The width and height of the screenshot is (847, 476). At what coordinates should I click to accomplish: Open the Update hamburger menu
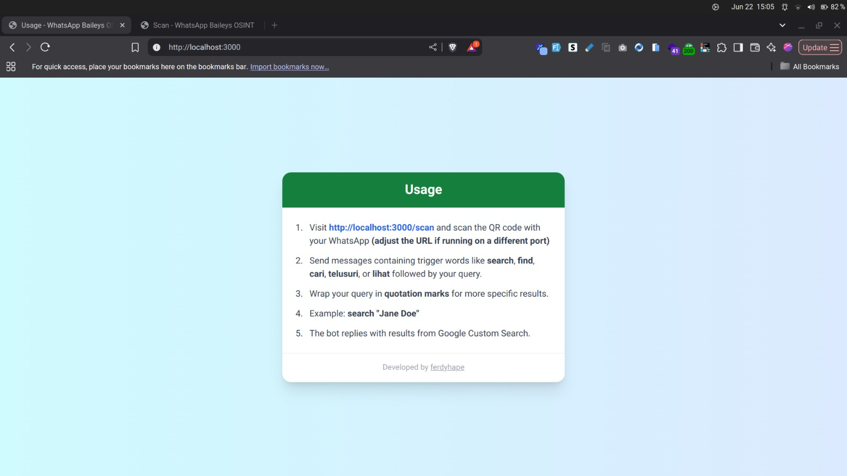[x=819, y=48]
